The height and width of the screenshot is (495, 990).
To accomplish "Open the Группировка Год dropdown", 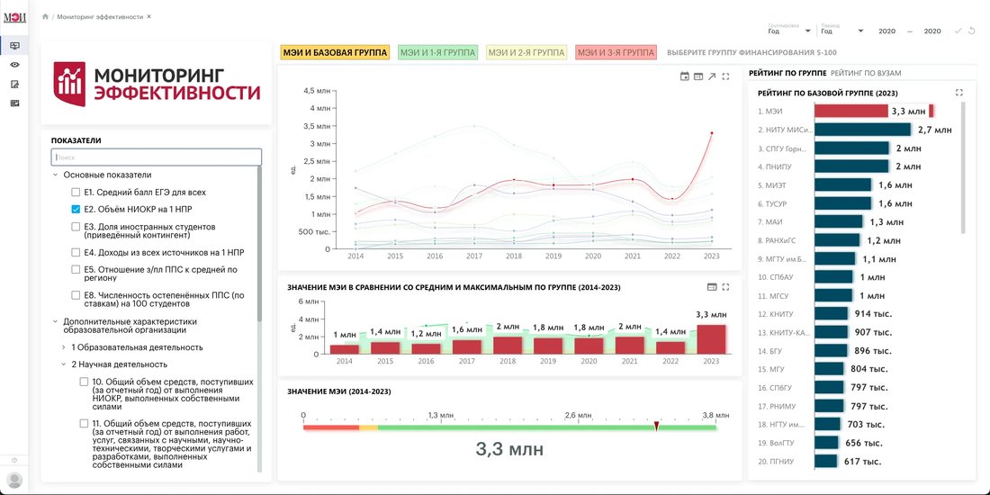I will 789,31.
